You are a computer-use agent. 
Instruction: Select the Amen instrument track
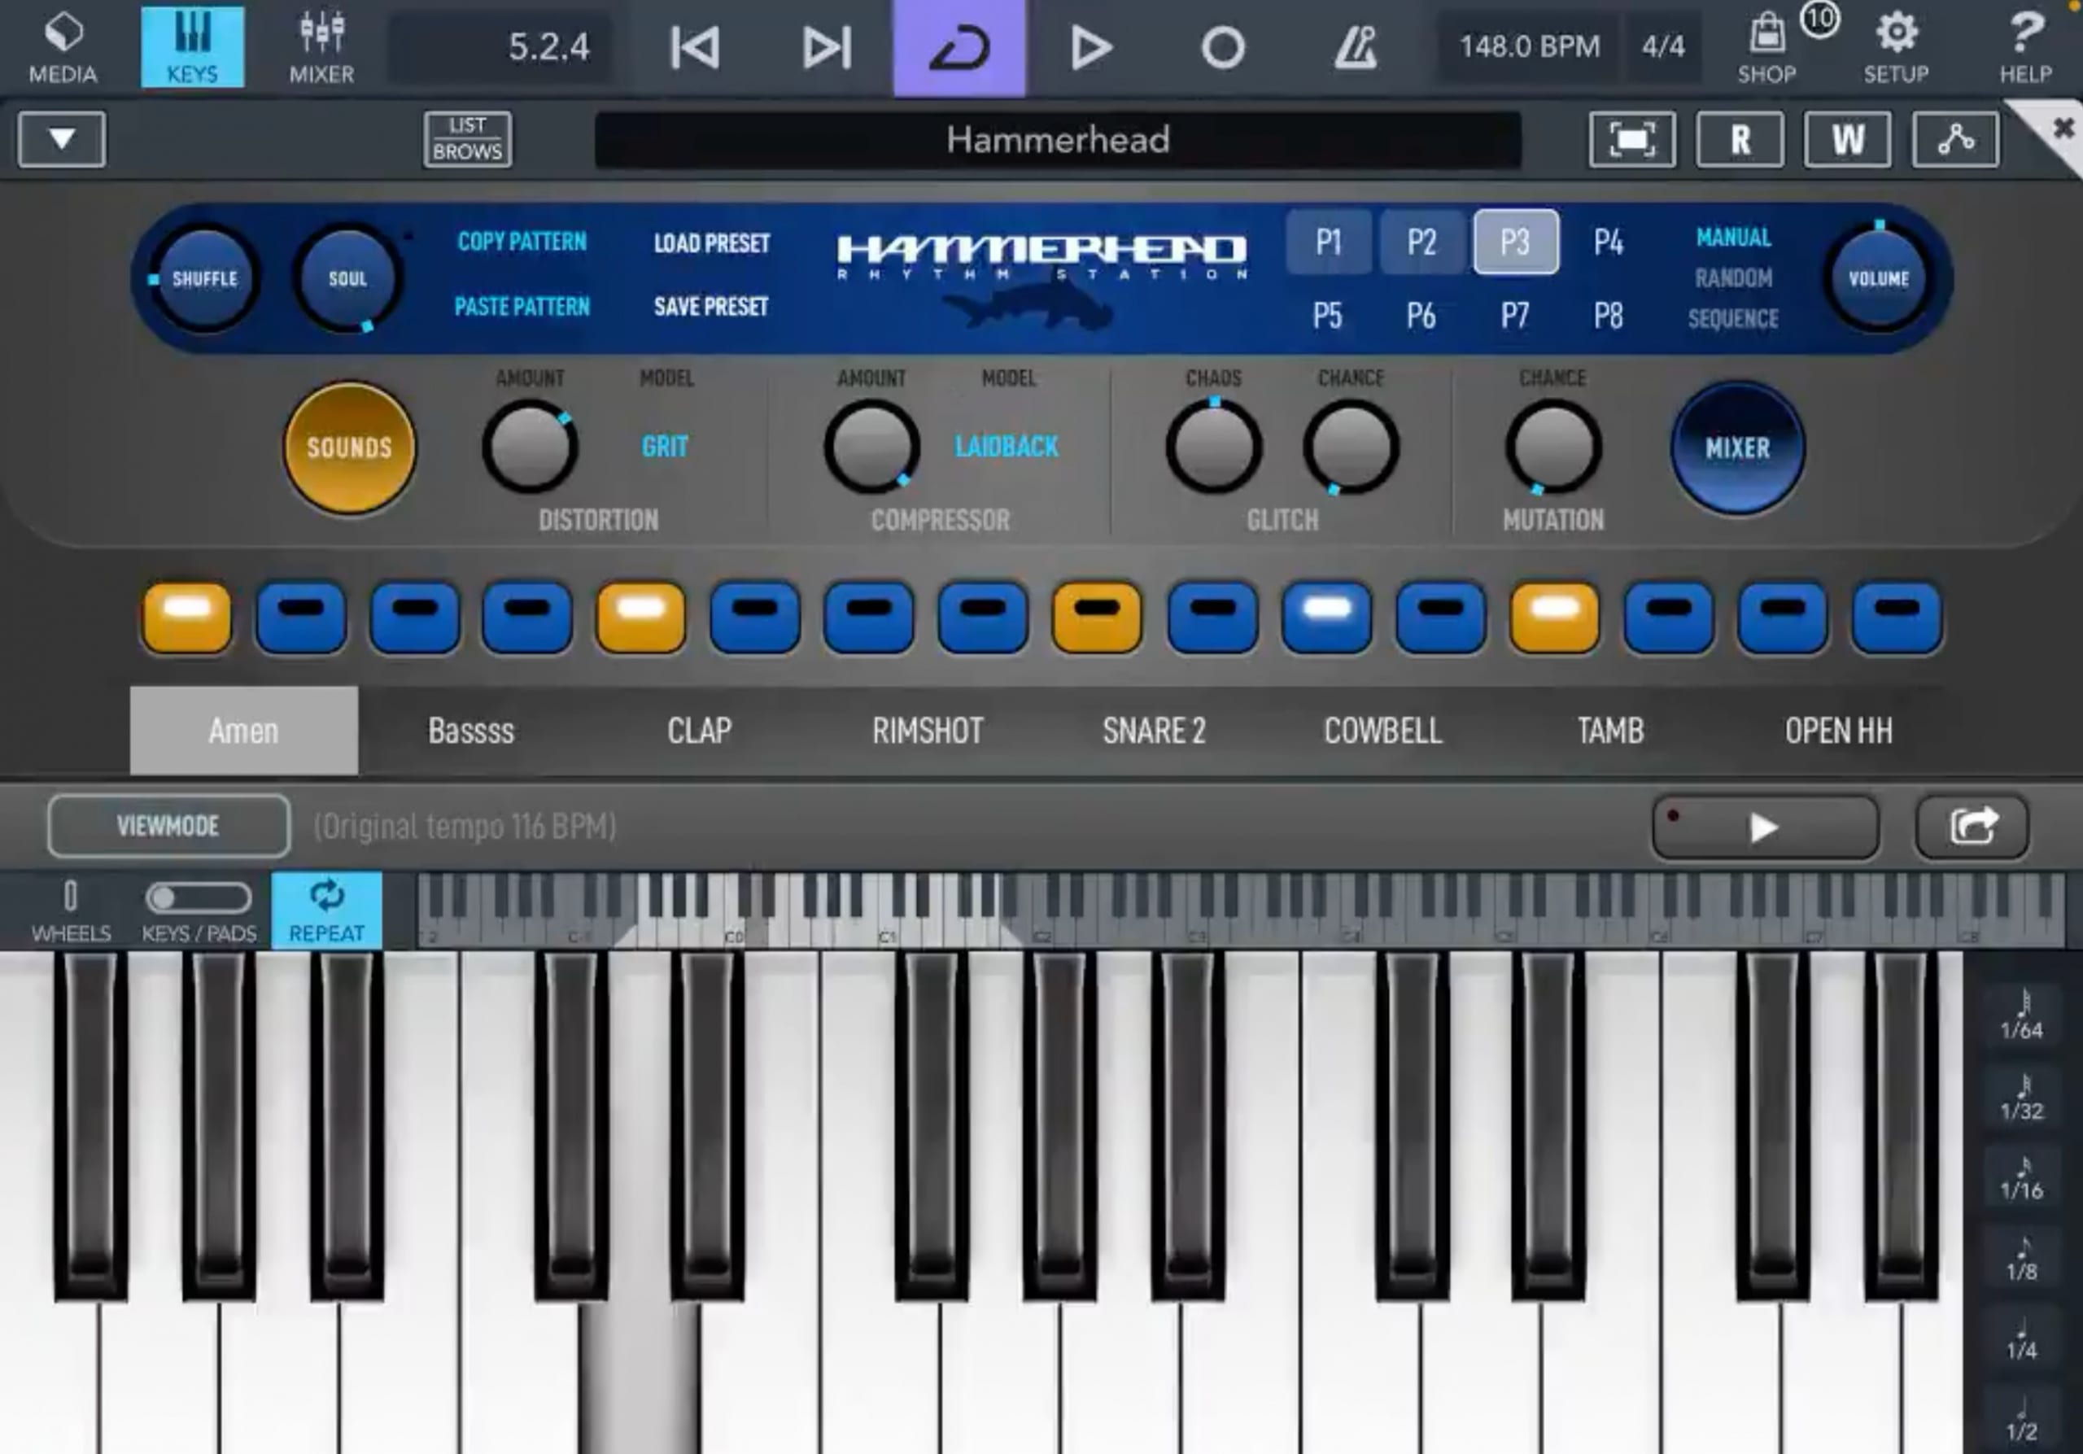(244, 730)
